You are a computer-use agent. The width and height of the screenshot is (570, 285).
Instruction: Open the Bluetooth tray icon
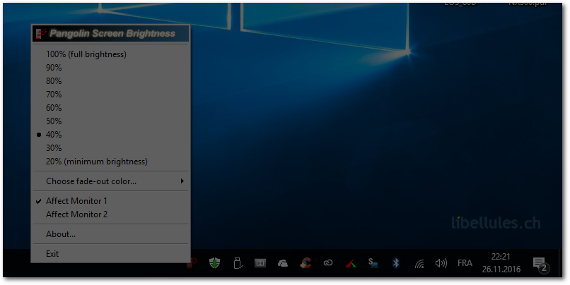[396, 263]
